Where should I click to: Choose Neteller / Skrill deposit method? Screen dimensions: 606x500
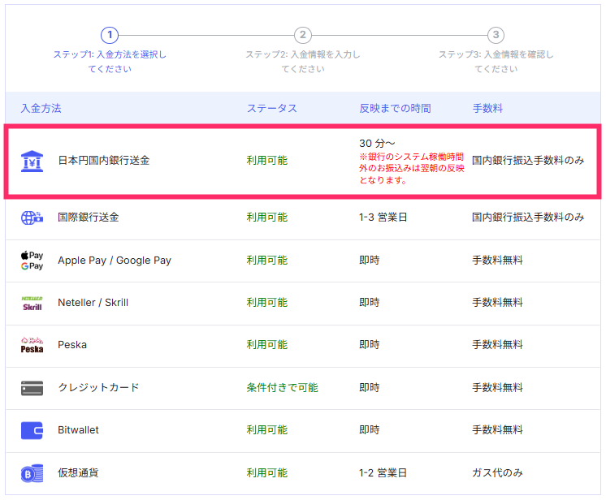pyautogui.click(x=93, y=303)
